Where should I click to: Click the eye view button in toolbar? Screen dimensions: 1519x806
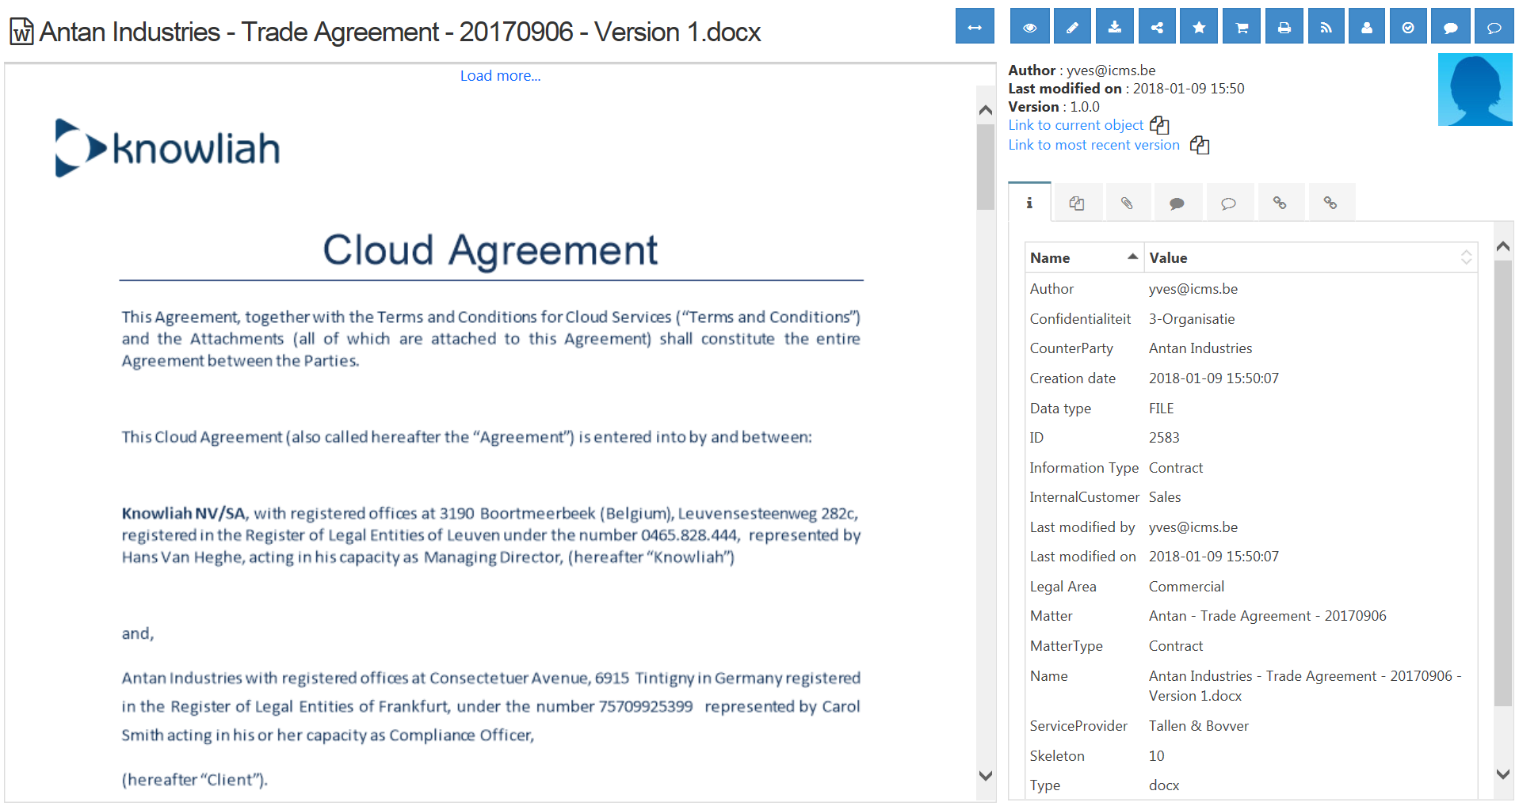pos(1029,27)
